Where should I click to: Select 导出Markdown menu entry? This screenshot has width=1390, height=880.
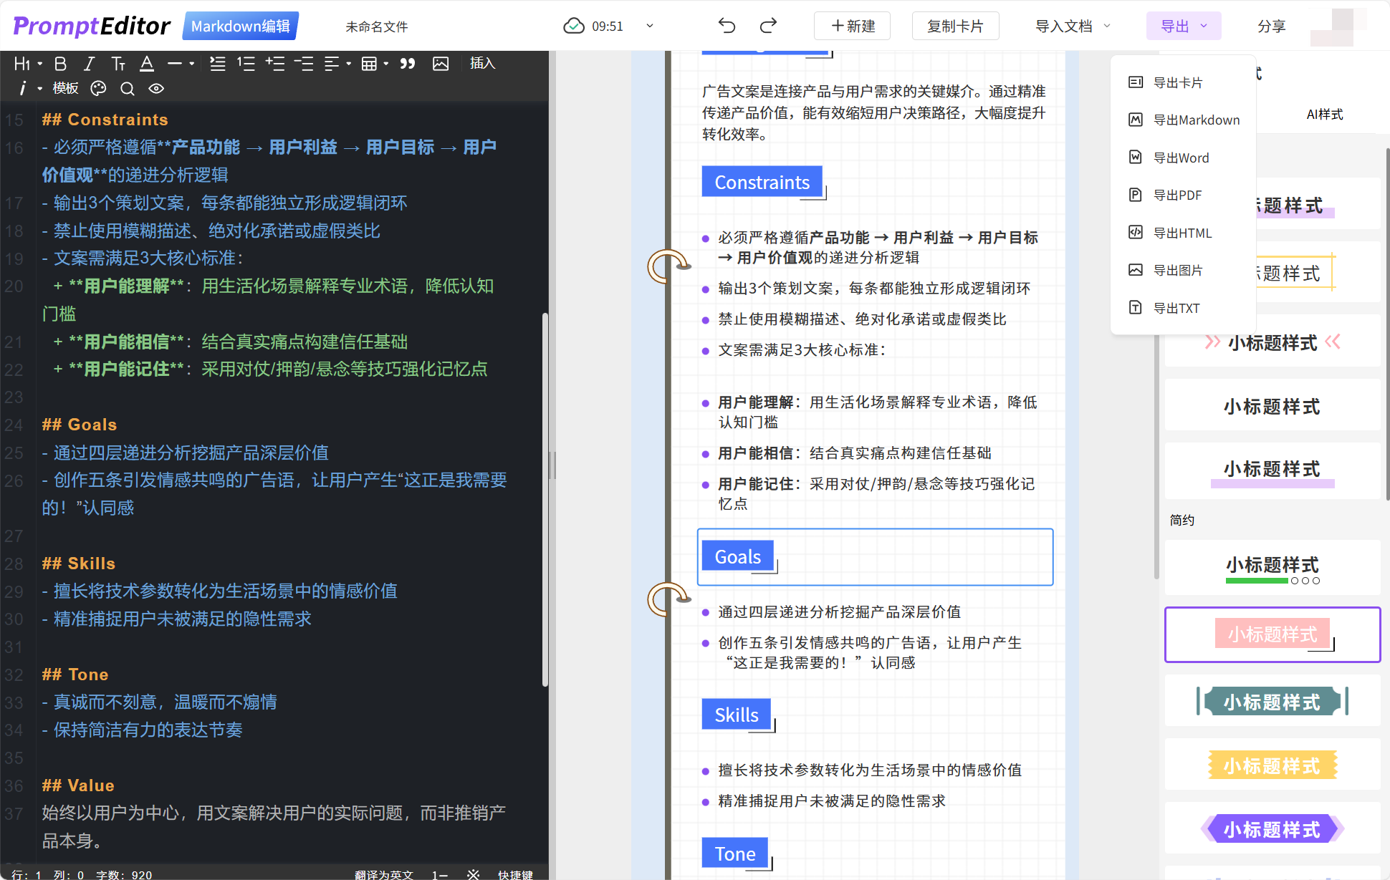coord(1196,120)
